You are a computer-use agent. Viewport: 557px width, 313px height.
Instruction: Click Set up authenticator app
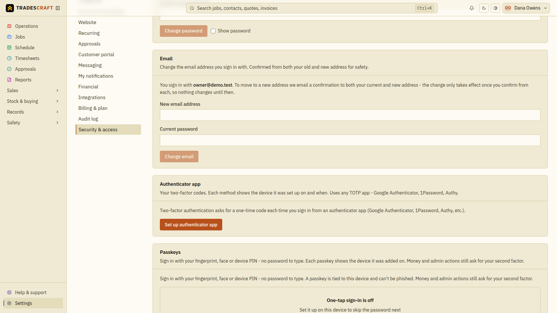[x=191, y=225]
